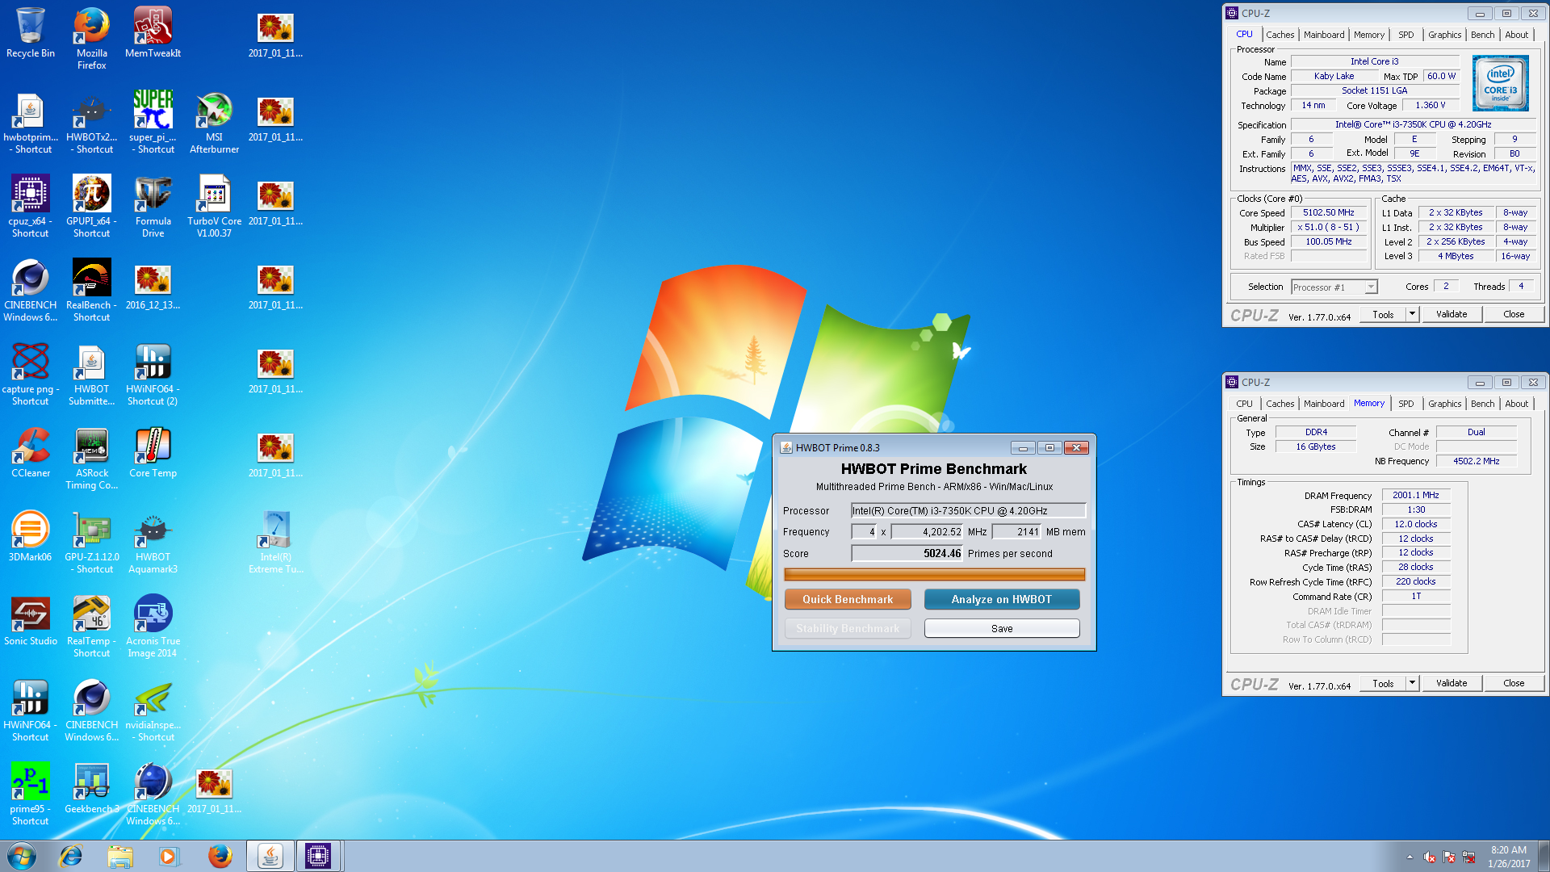The image size is (1550, 872).
Task: Open CCleaner desktop icon
Action: point(31,453)
